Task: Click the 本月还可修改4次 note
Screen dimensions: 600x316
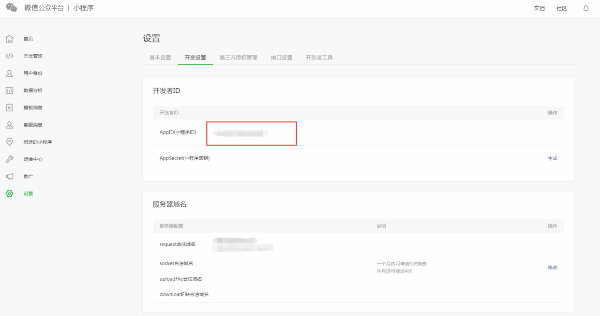Action: pos(395,271)
